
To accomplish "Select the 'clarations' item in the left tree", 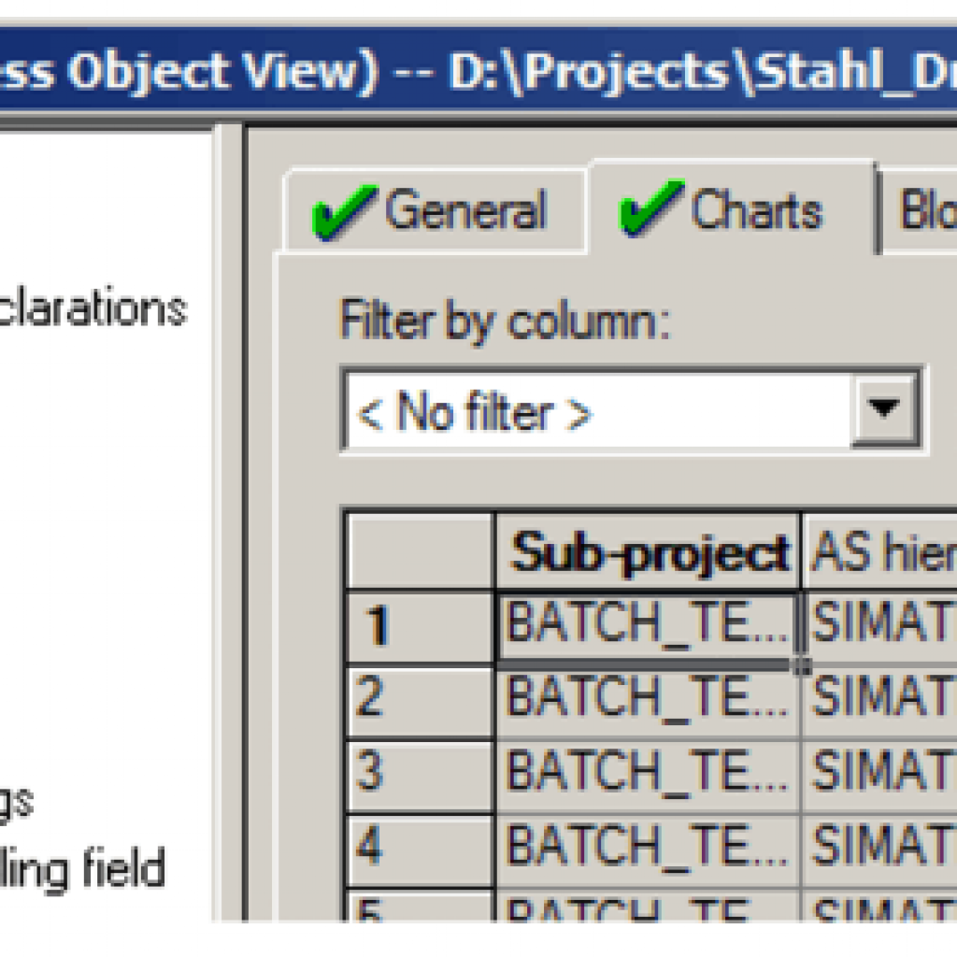I will point(93,308).
